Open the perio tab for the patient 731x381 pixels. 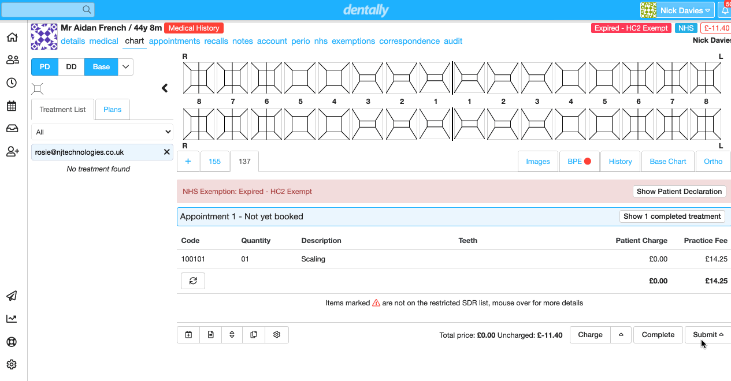[300, 41]
